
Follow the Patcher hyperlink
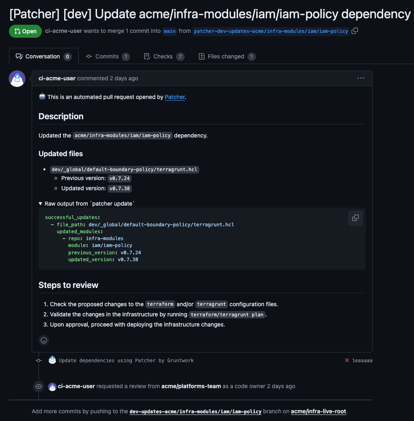tap(175, 97)
